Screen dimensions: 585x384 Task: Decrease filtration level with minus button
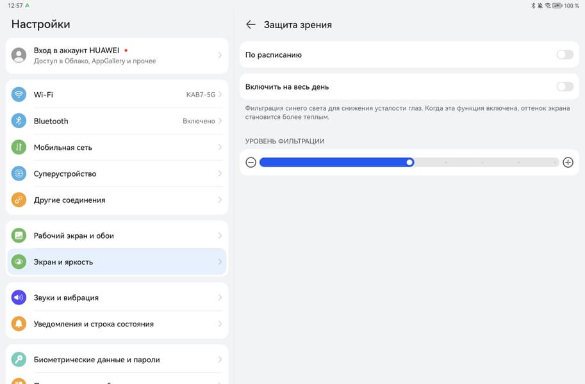(251, 163)
